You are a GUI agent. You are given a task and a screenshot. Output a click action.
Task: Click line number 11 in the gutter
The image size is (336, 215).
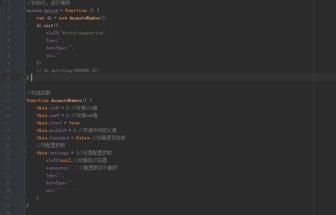[x=8, y=78]
